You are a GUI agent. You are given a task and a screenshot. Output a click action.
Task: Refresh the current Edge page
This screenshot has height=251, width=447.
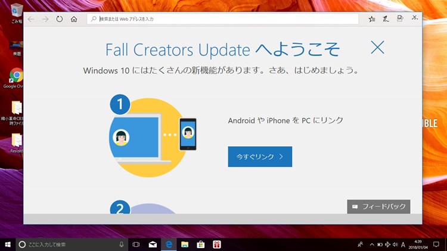pyautogui.click(x=59, y=19)
